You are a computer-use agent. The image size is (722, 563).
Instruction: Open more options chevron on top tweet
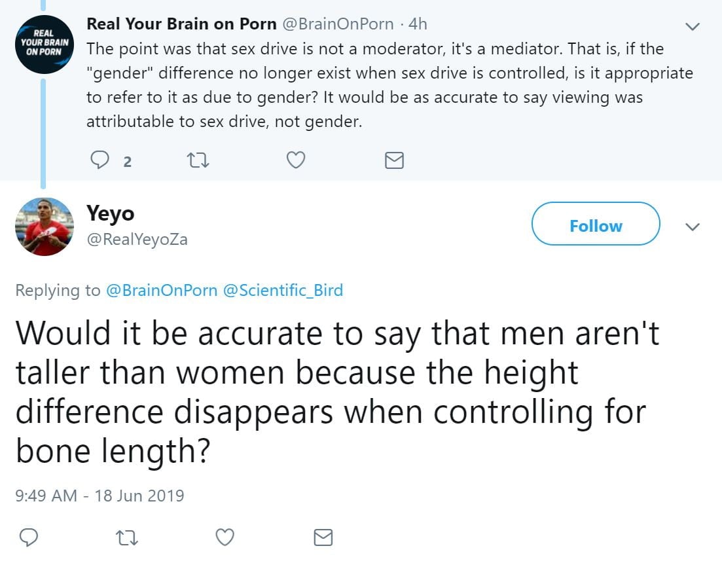(692, 26)
